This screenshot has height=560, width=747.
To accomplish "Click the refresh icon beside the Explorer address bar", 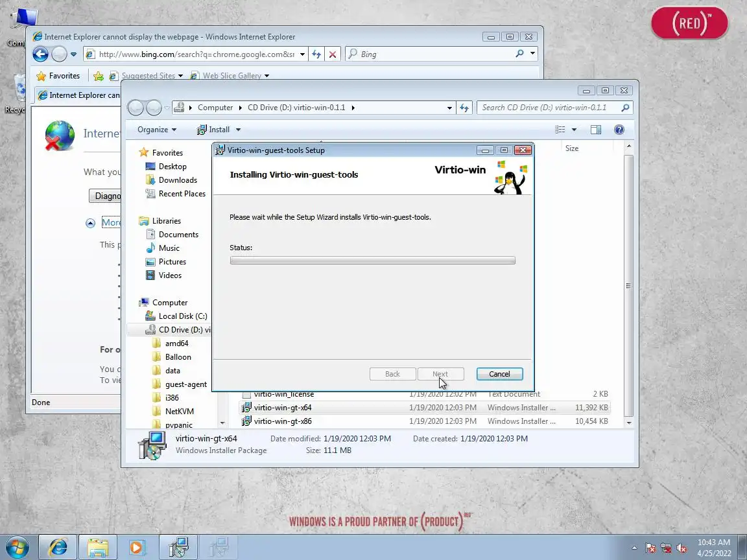I will coord(464,108).
